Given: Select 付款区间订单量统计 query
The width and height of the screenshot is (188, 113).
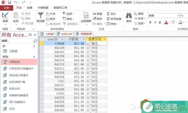Looking at the screenshot, I should click(x=19, y=69).
